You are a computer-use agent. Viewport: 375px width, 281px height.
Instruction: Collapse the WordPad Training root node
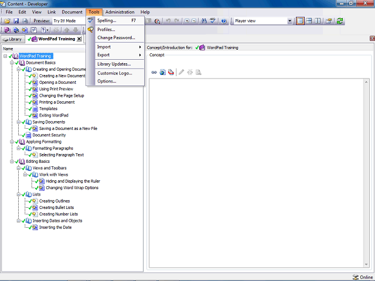coord(5,56)
